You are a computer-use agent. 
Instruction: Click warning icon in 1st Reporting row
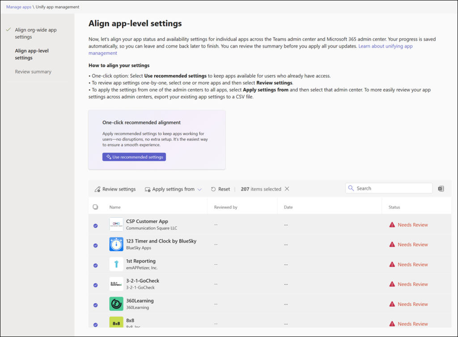392,264
